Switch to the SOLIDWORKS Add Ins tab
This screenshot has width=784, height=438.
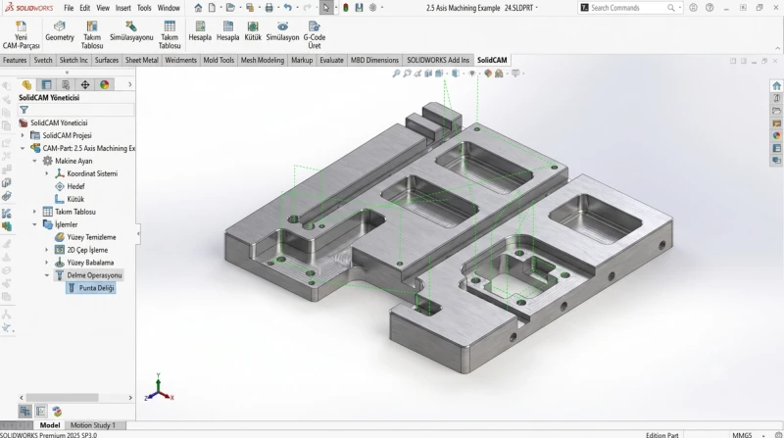click(x=438, y=60)
